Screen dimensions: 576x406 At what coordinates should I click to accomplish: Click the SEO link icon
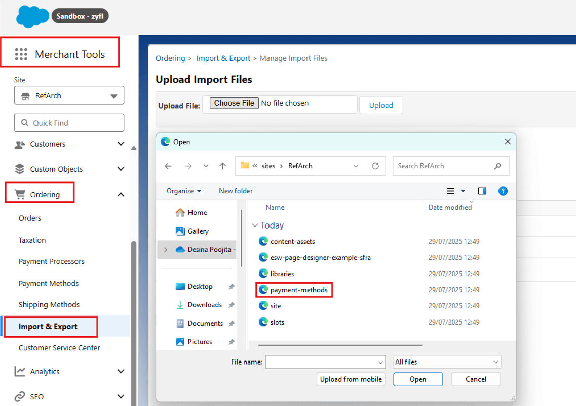20,396
